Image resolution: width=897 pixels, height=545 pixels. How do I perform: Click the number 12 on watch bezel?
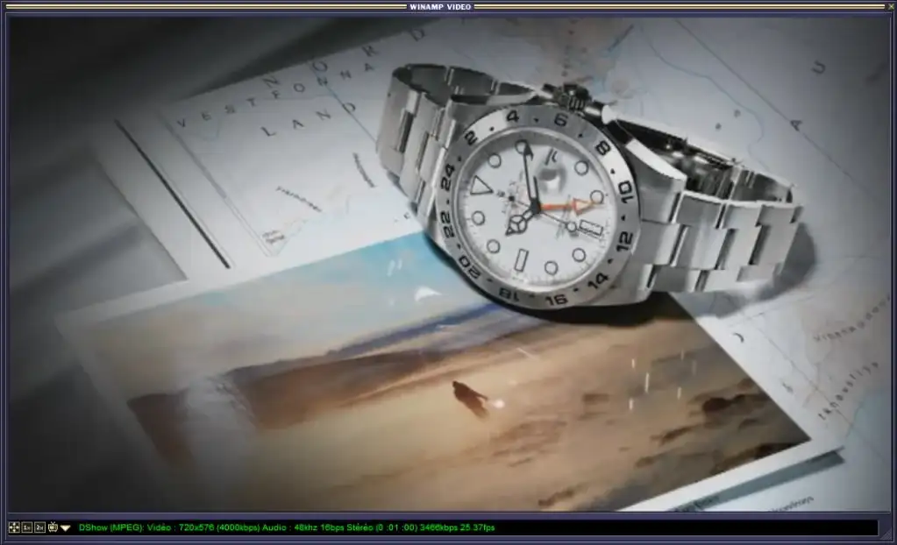pyautogui.click(x=624, y=238)
